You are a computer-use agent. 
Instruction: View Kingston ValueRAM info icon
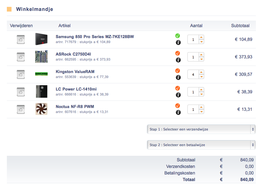(x=178, y=77)
